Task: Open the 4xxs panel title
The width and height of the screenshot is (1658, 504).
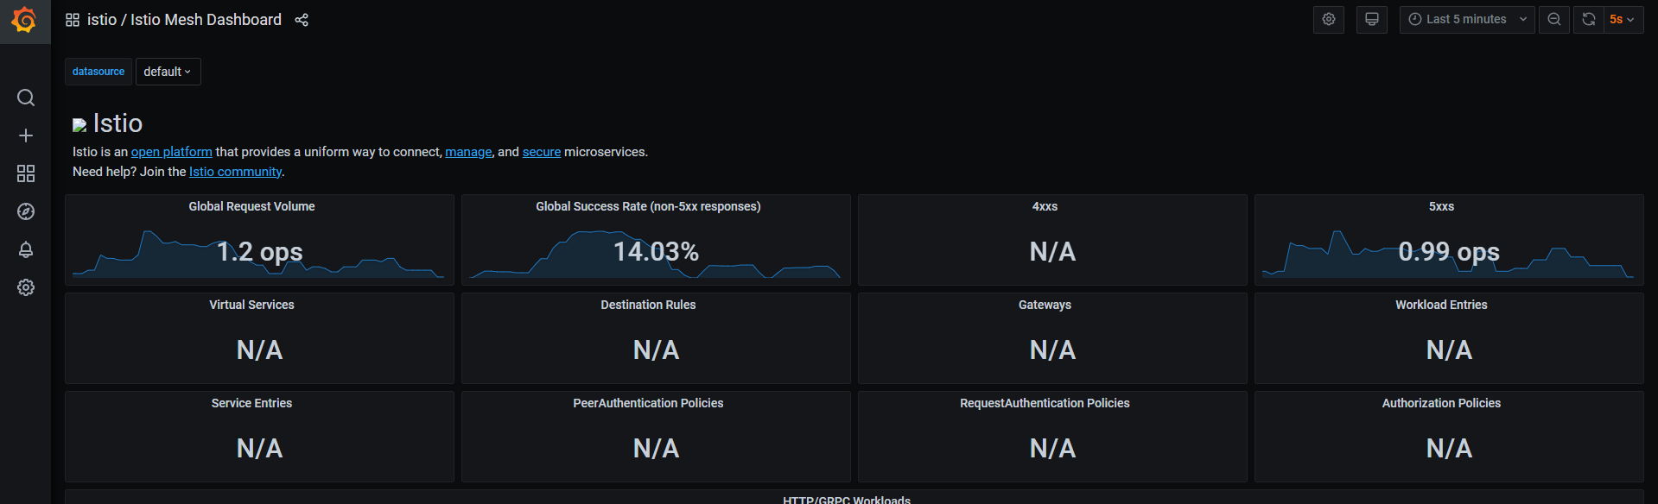Action: tap(1045, 206)
